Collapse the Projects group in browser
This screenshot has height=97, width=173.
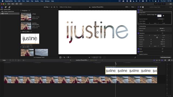[21, 11]
